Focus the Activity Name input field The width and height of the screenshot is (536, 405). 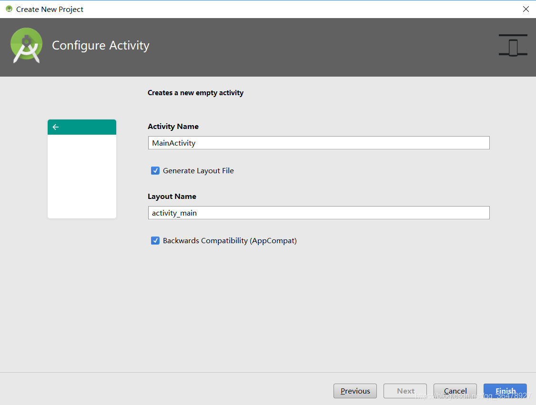pos(319,143)
